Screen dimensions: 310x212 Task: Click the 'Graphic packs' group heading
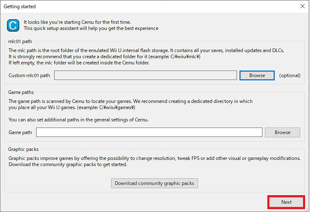pyautogui.click(x=23, y=149)
